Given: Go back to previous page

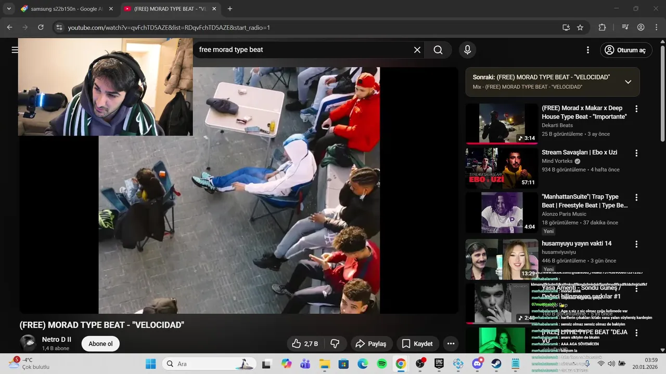Looking at the screenshot, I should (9, 28).
